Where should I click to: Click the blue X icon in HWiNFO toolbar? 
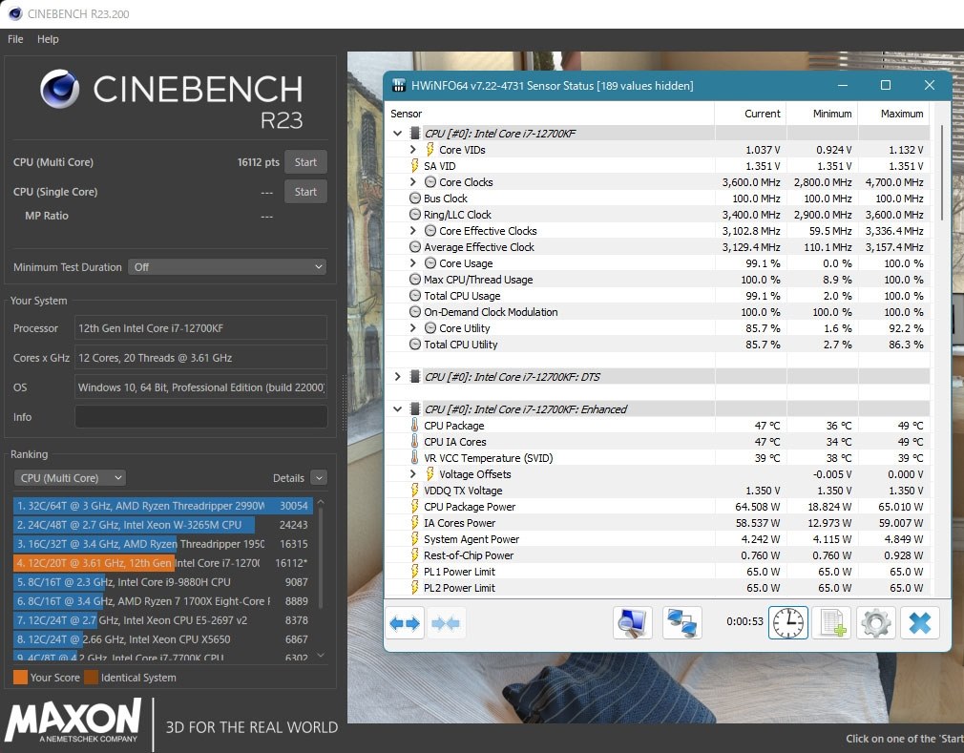pyautogui.click(x=920, y=623)
